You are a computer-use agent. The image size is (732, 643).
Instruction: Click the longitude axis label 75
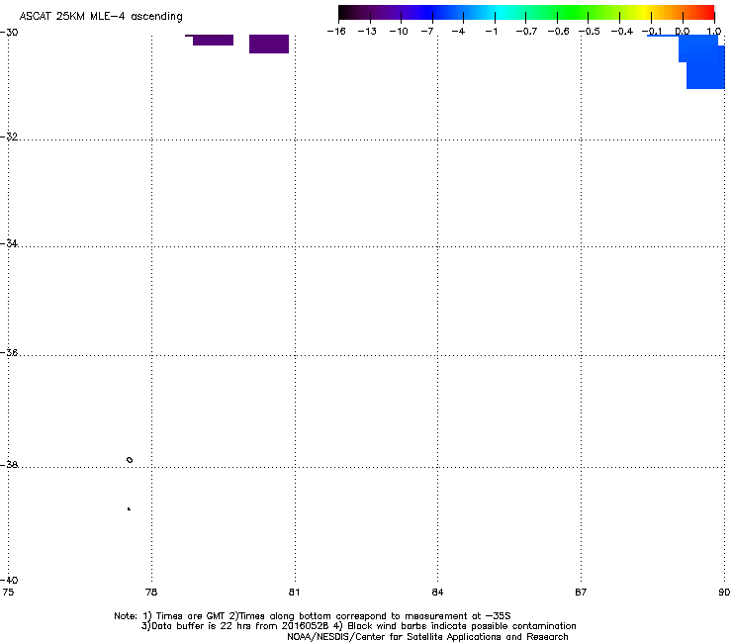click(8, 593)
